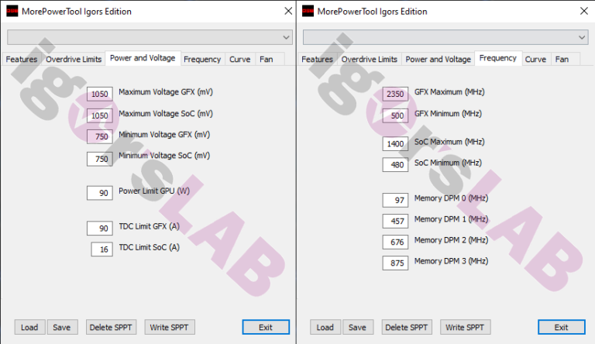Select Power and Voltage tab in the left window
Image resolution: width=595 pixels, height=344 pixels.
pyautogui.click(x=143, y=58)
